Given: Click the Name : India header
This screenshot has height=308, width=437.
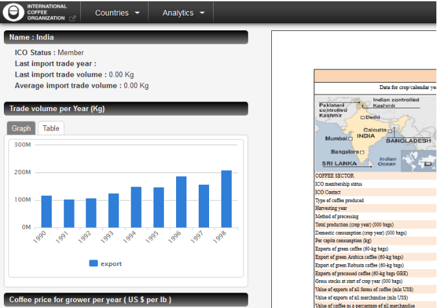Looking at the screenshot, I should click(x=126, y=37).
